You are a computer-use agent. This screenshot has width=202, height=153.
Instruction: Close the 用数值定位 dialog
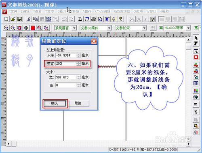click(x=94, y=41)
